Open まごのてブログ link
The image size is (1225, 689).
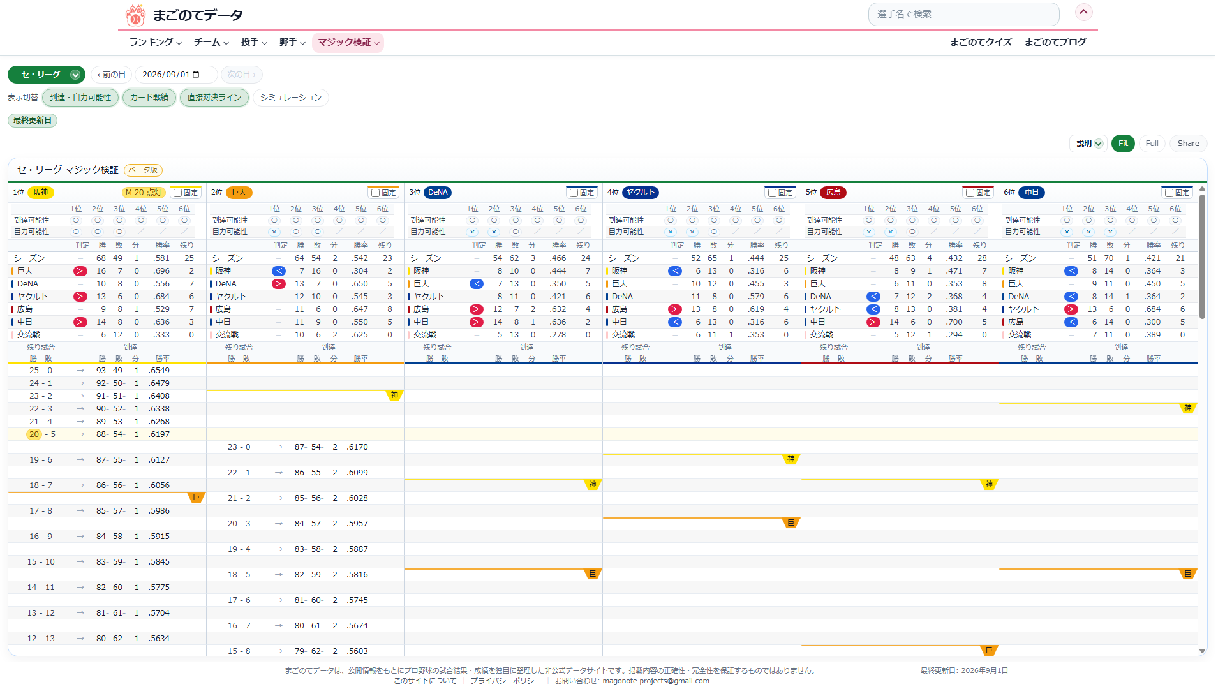1055,42
